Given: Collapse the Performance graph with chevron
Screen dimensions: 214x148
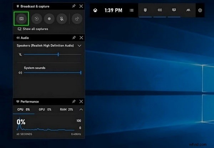Looking at the screenshot, I should 81,110.
